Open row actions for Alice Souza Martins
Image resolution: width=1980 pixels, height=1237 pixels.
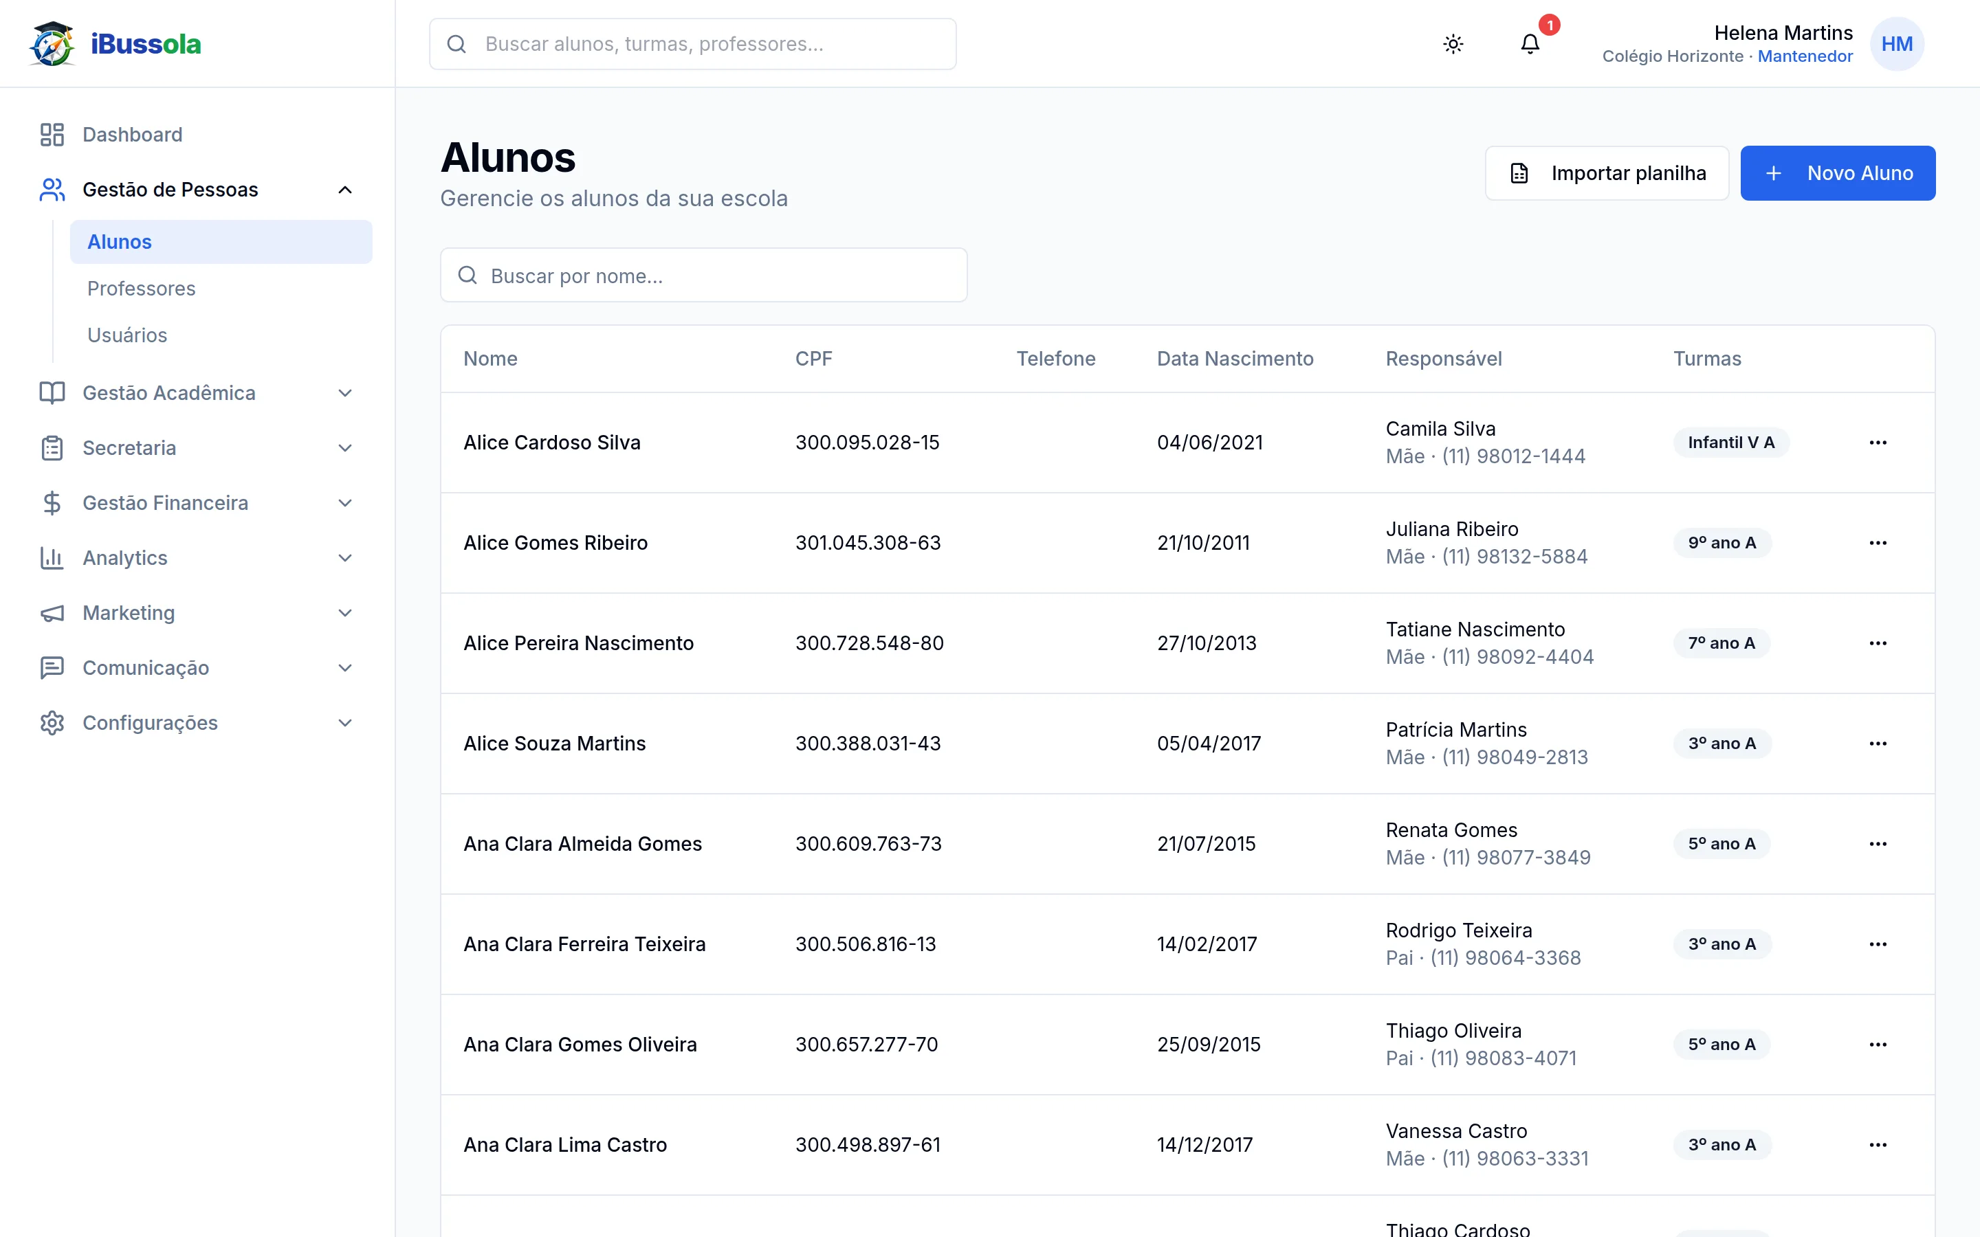click(x=1878, y=744)
